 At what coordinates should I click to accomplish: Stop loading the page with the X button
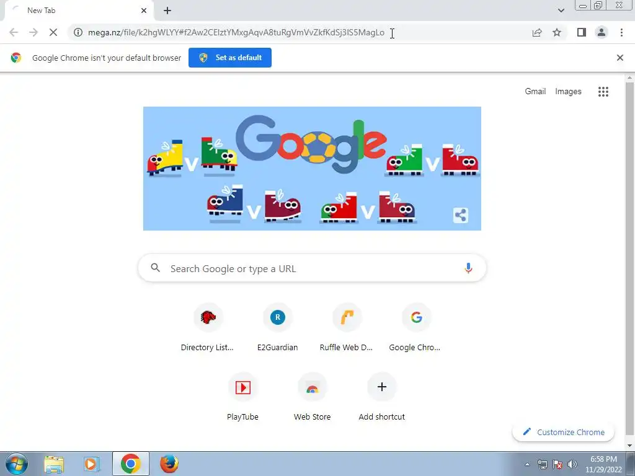click(x=53, y=32)
